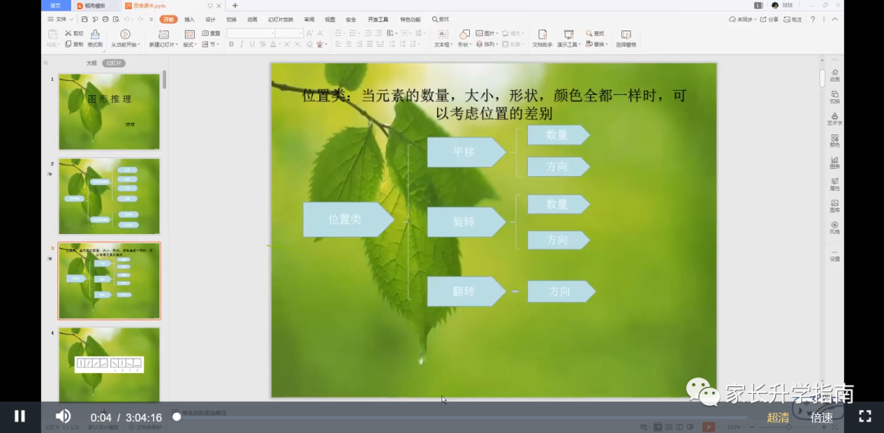Click the Copy (复制) button

74,44
